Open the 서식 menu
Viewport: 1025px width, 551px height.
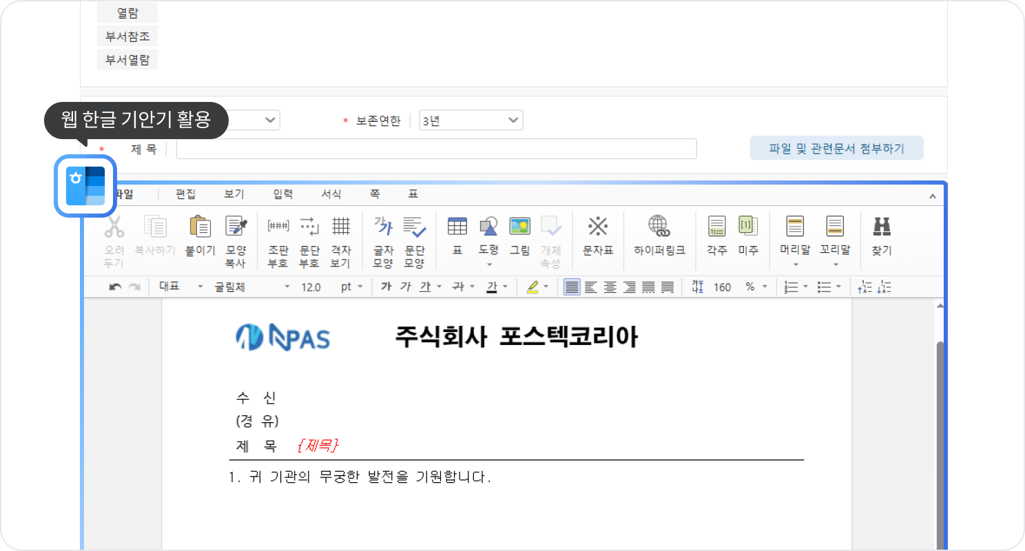[x=331, y=194]
